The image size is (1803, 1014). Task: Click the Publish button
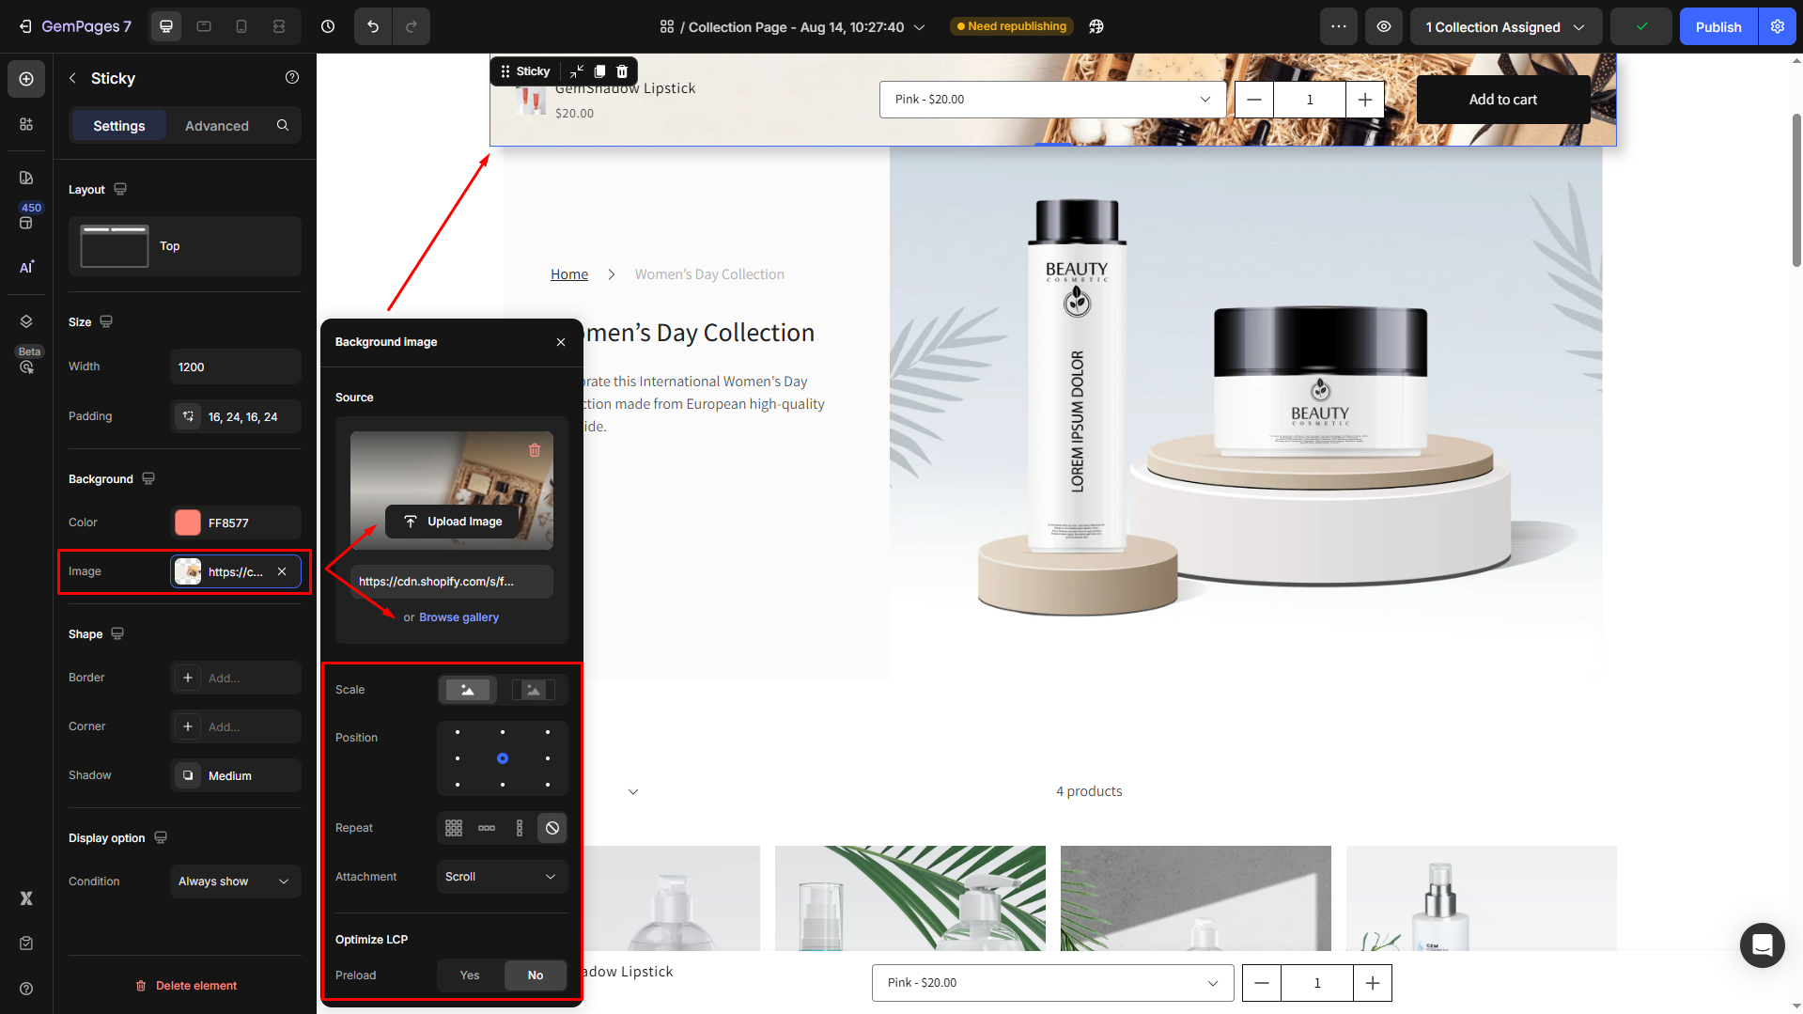click(1718, 26)
